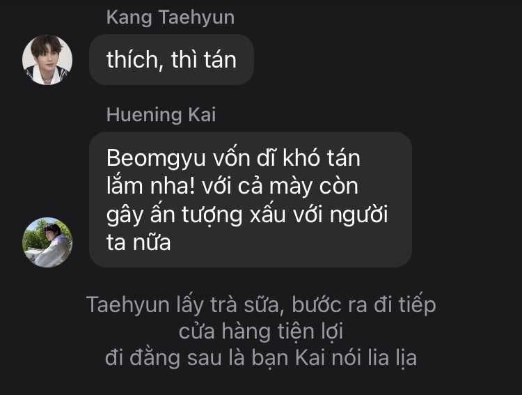Click "Taehyun" in the gray narration text
The width and height of the screenshot is (522, 395).
[x=128, y=305]
